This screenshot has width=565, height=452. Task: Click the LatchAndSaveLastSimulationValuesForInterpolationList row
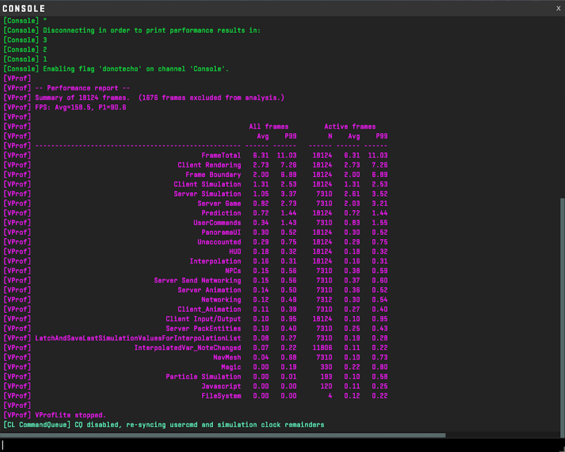[x=138, y=338]
